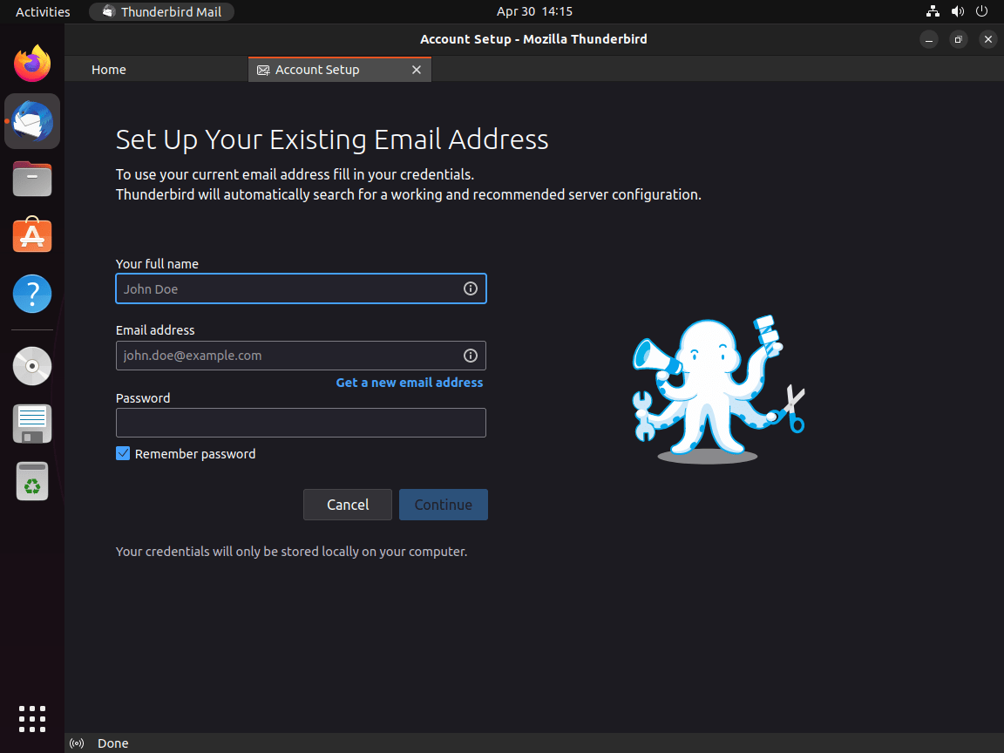This screenshot has height=753, width=1004.
Task: Cancel the account setup
Action: pyautogui.click(x=347, y=505)
